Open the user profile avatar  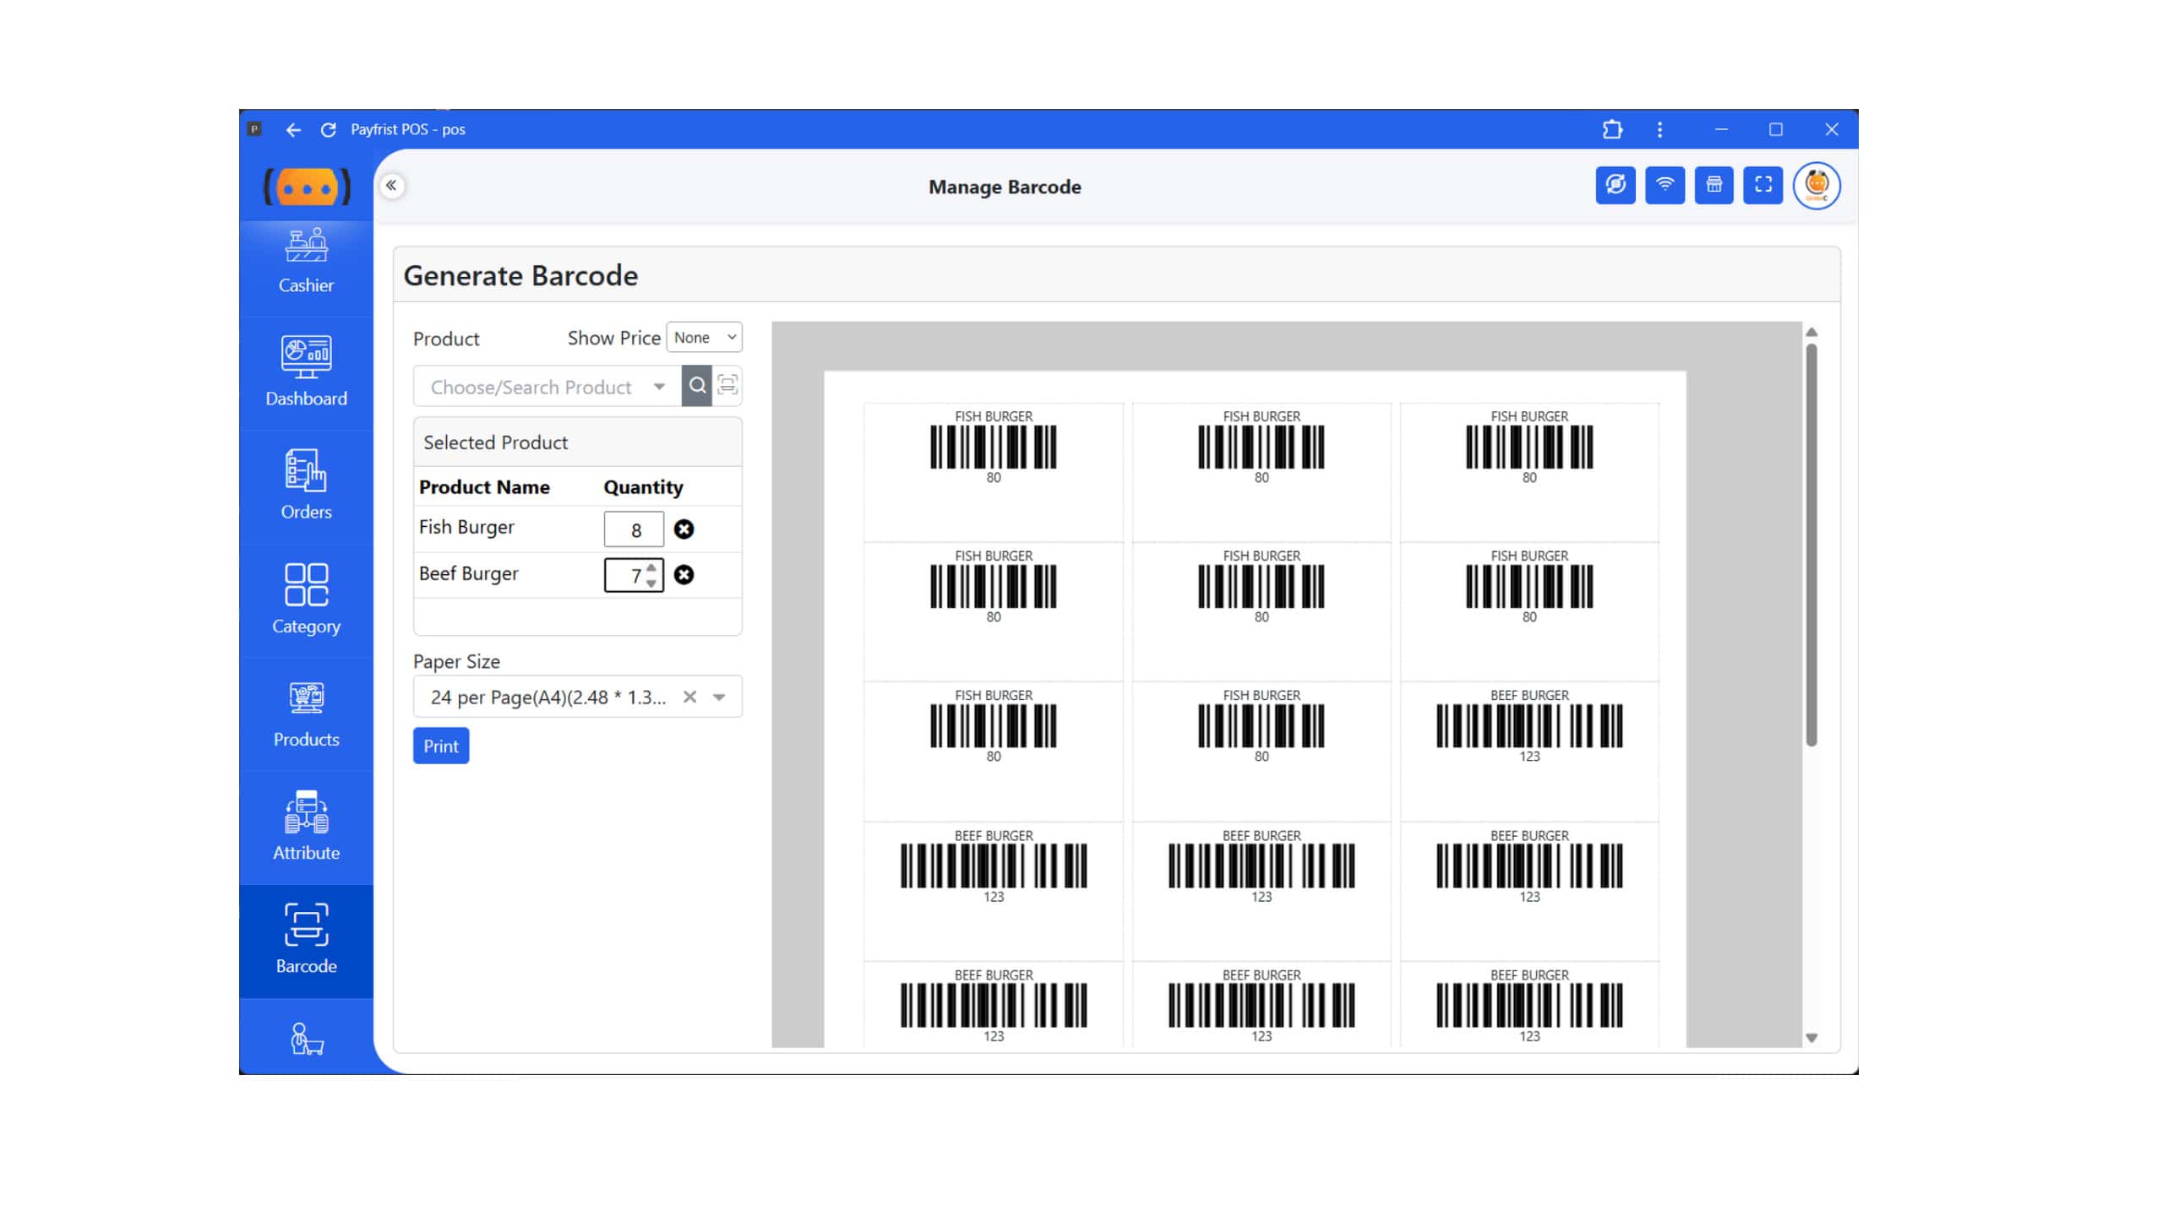click(1816, 185)
